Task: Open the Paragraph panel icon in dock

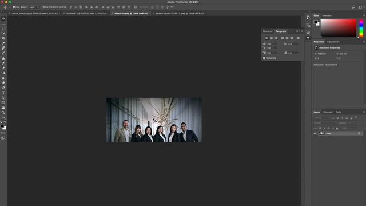Action: [308, 38]
